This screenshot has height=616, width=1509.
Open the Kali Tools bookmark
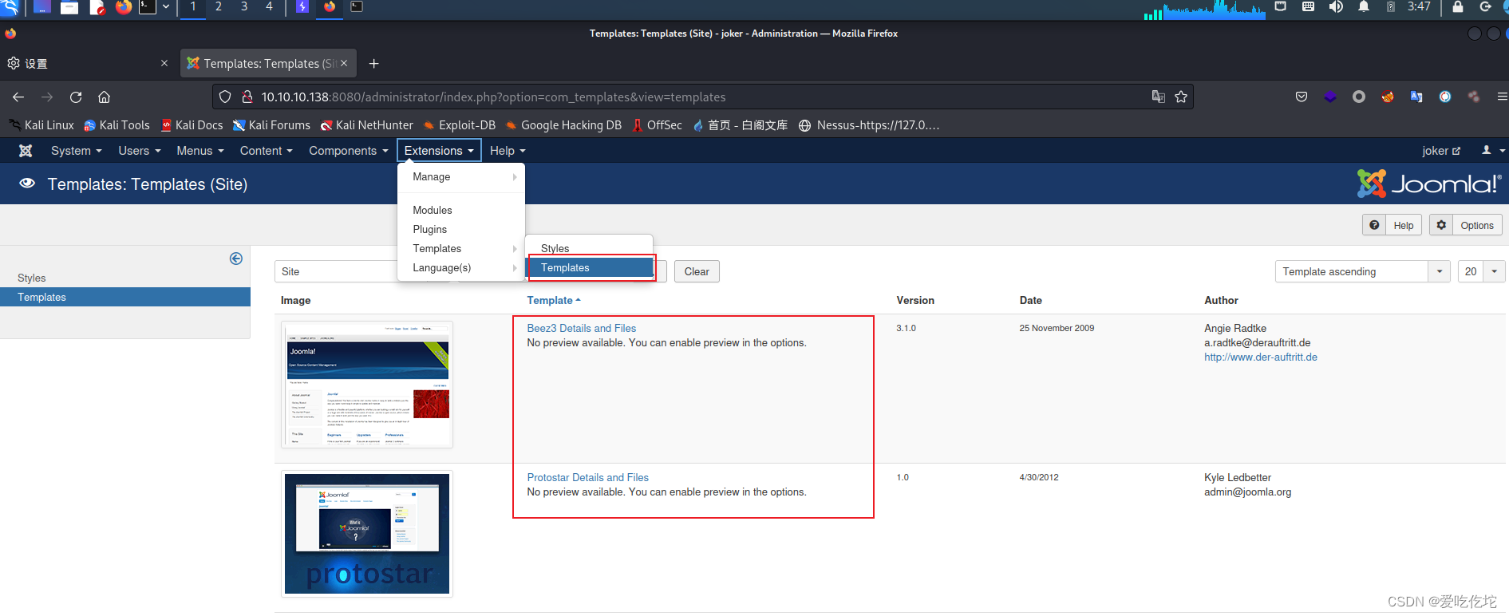117,125
